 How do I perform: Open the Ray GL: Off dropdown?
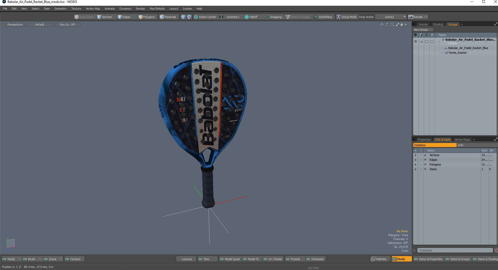(67, 25)
